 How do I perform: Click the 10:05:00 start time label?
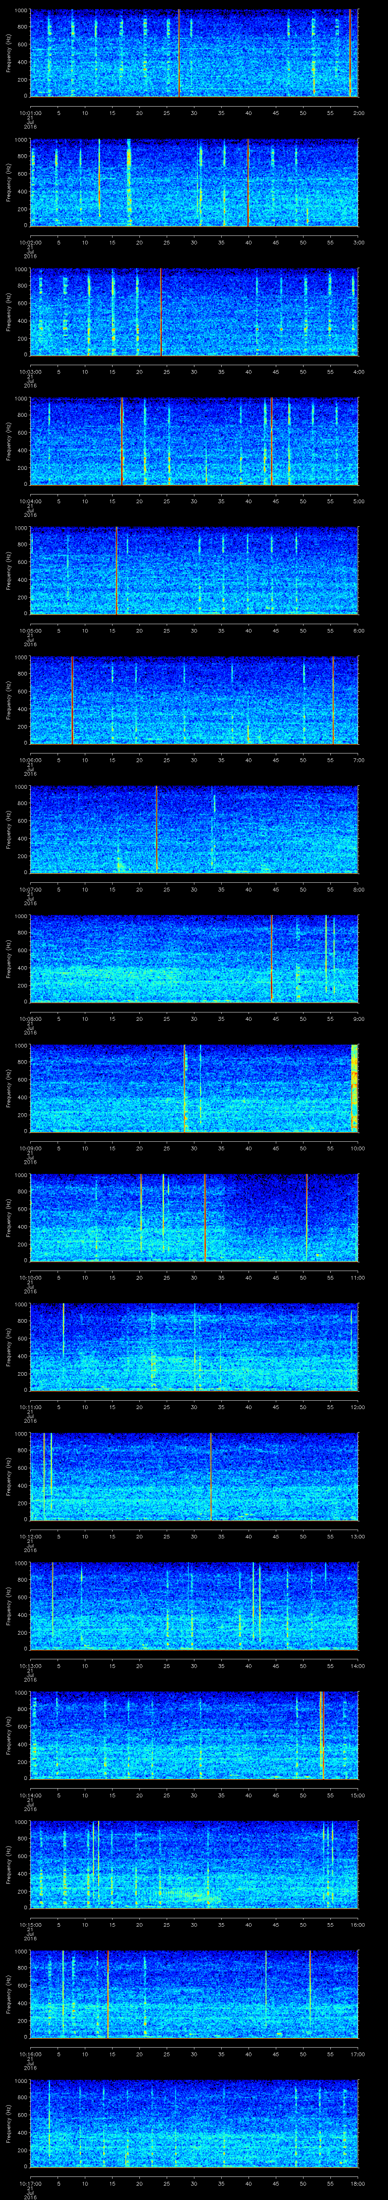click(x=31, y=630)
